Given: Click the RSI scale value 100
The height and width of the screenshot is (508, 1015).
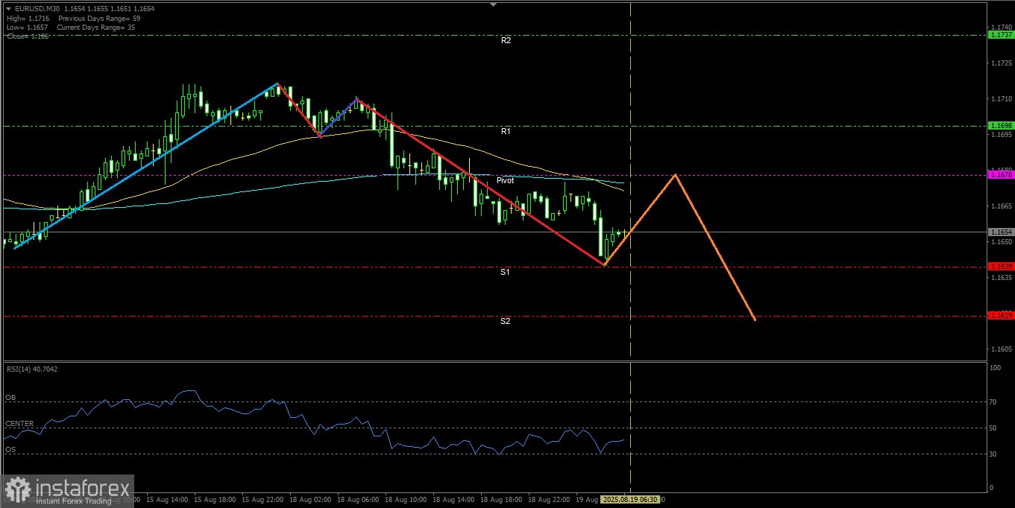Looking at the screenshot, I should (994, 368).
